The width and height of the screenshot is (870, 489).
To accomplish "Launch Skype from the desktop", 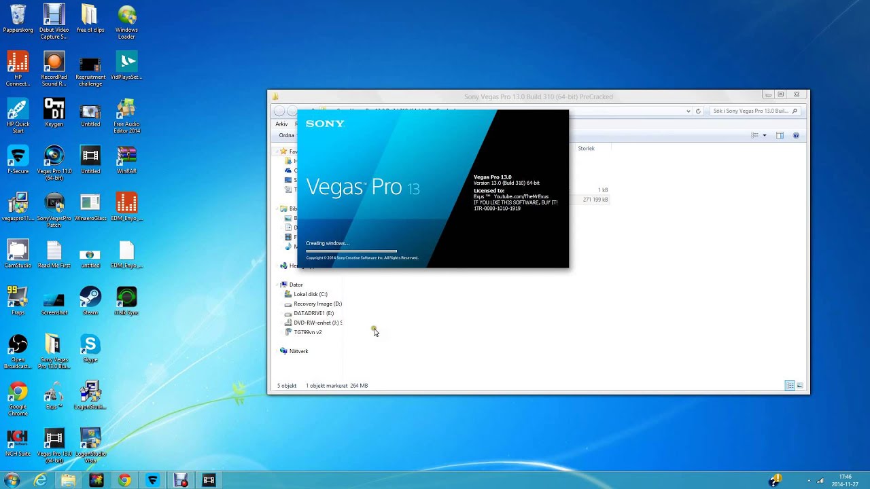I will click(x=90, y=348).
